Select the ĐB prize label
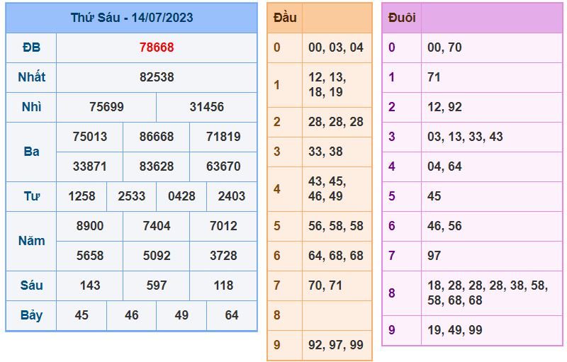567x362 pixels. point(31,47)
